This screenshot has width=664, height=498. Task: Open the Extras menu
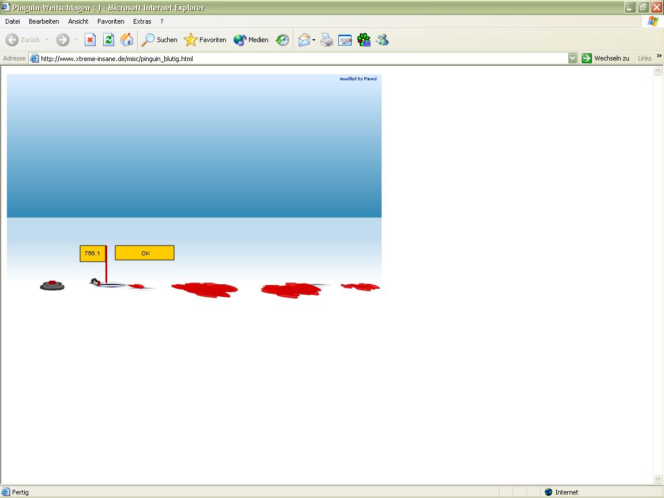click(x=142, y=21)
